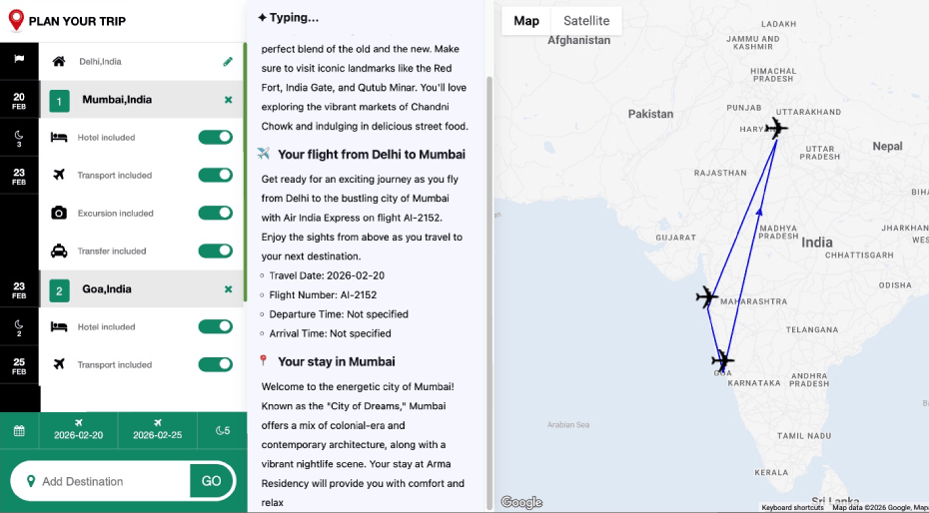Image resolution: width=929 pixels, height=513 pixels.
Task: Click the airplane marker over Delhi on the map
Action: click(775, 128)
